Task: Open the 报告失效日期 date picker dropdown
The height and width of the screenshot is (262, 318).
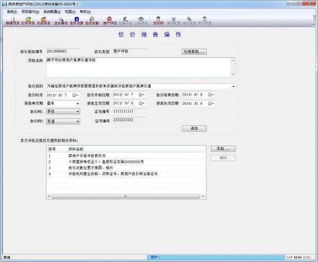Action: click(x=211, y=104)
